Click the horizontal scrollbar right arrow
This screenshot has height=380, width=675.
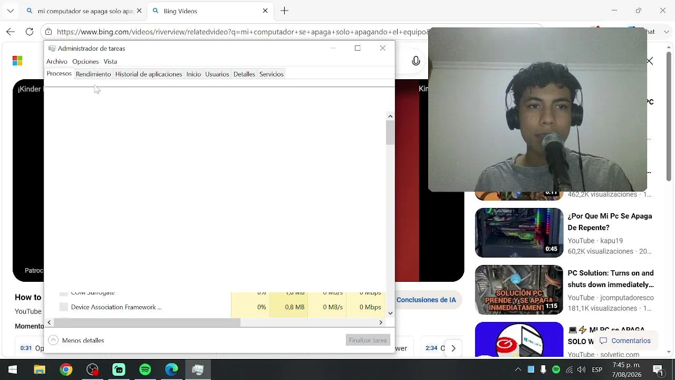381,322
